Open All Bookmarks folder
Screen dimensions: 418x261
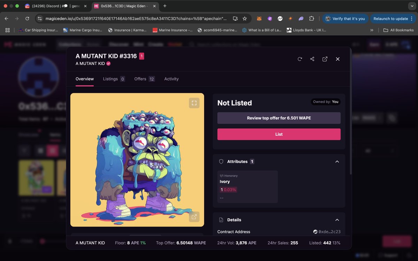point(398,30)
